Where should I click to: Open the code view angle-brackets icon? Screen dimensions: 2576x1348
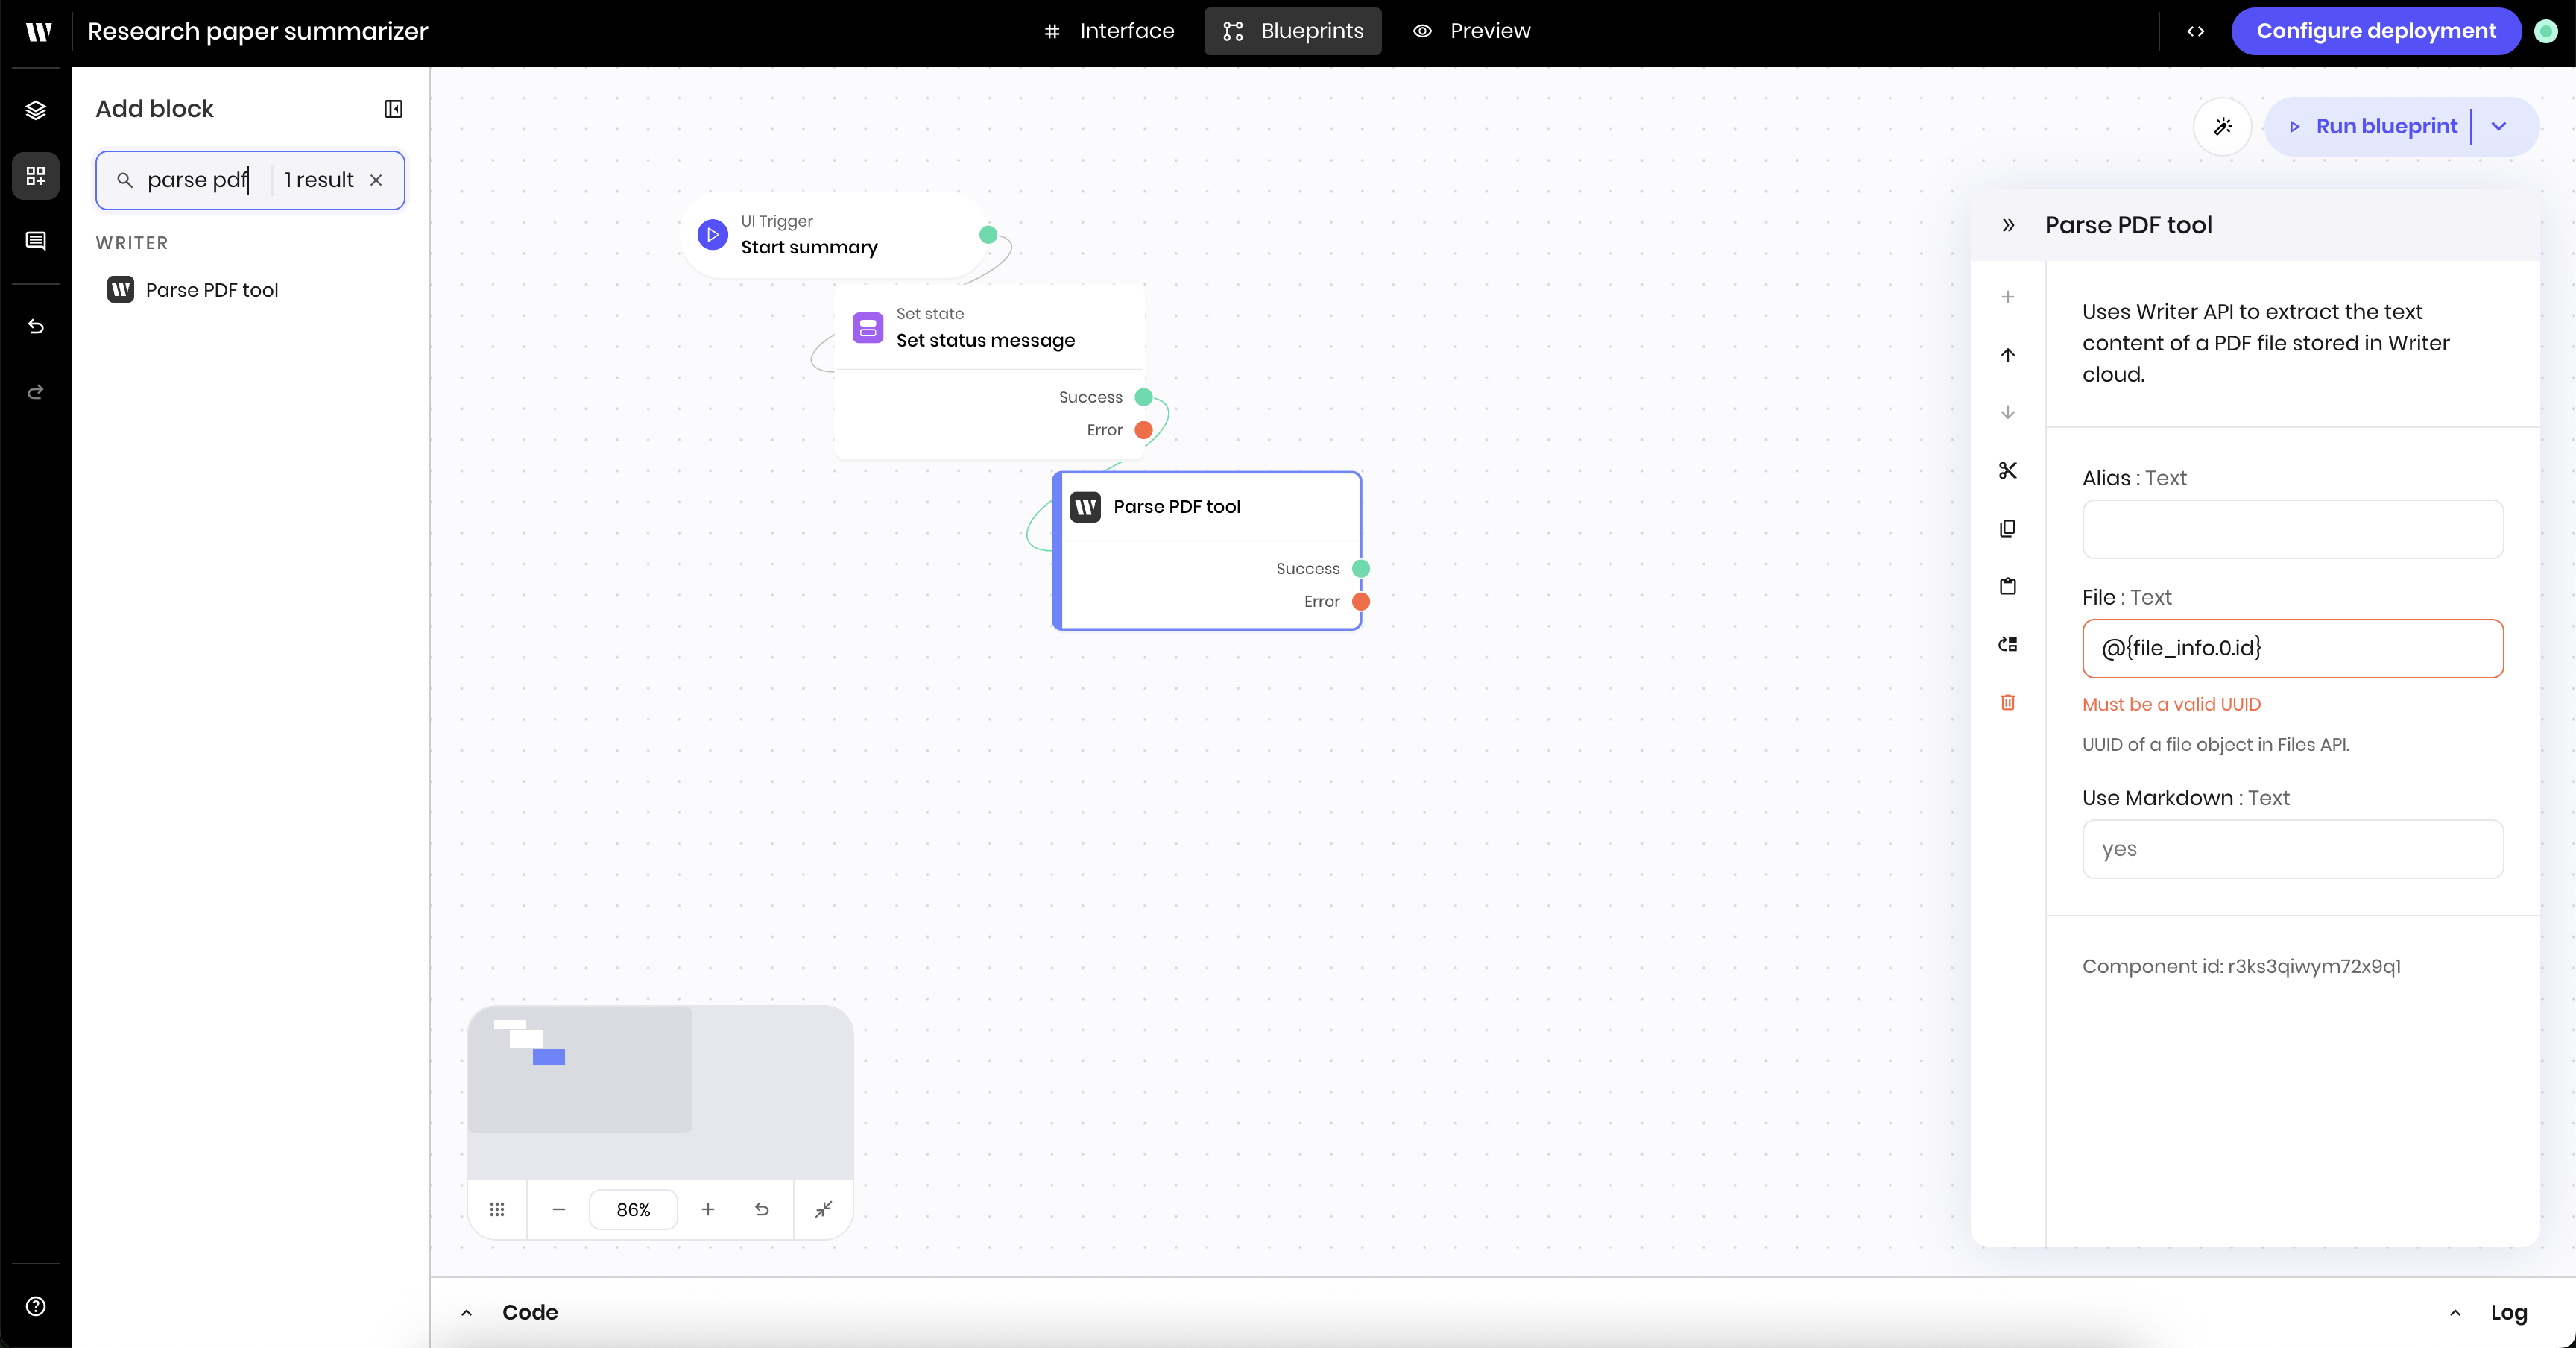pos(2196,31)
